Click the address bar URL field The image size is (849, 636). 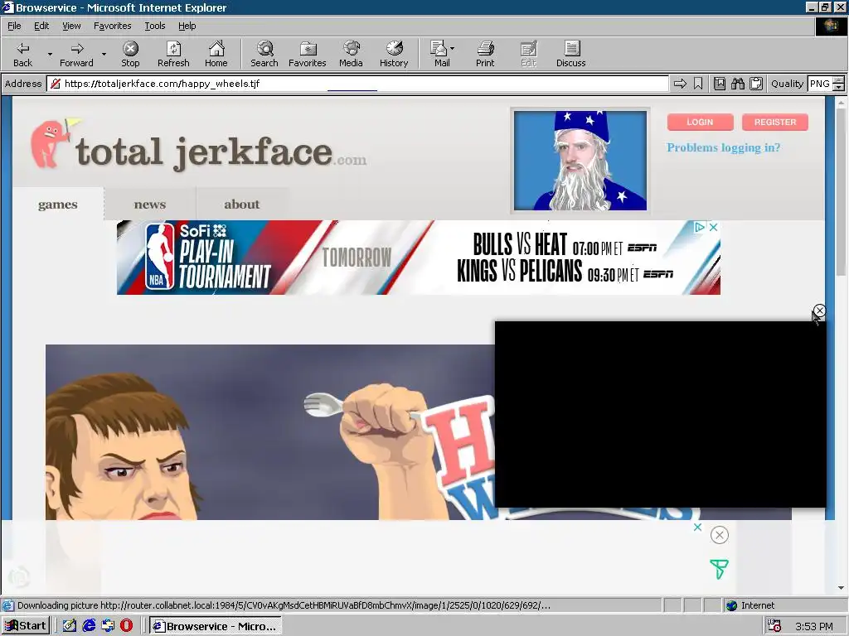[357, 84]
